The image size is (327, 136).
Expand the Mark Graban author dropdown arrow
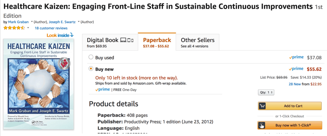coord(32,22)
